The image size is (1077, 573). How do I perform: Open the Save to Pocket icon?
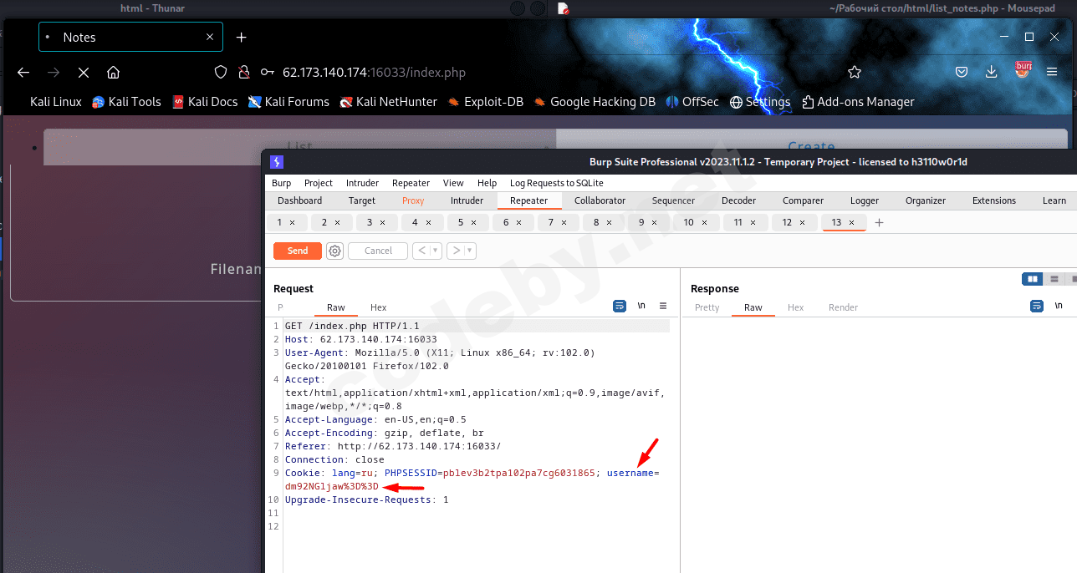[961, 73]
